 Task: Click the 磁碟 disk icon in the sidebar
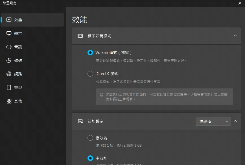pos(9,60)
